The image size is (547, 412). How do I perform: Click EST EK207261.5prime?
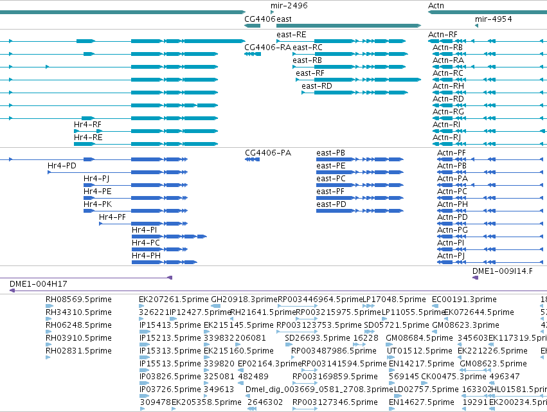[174, 300]
